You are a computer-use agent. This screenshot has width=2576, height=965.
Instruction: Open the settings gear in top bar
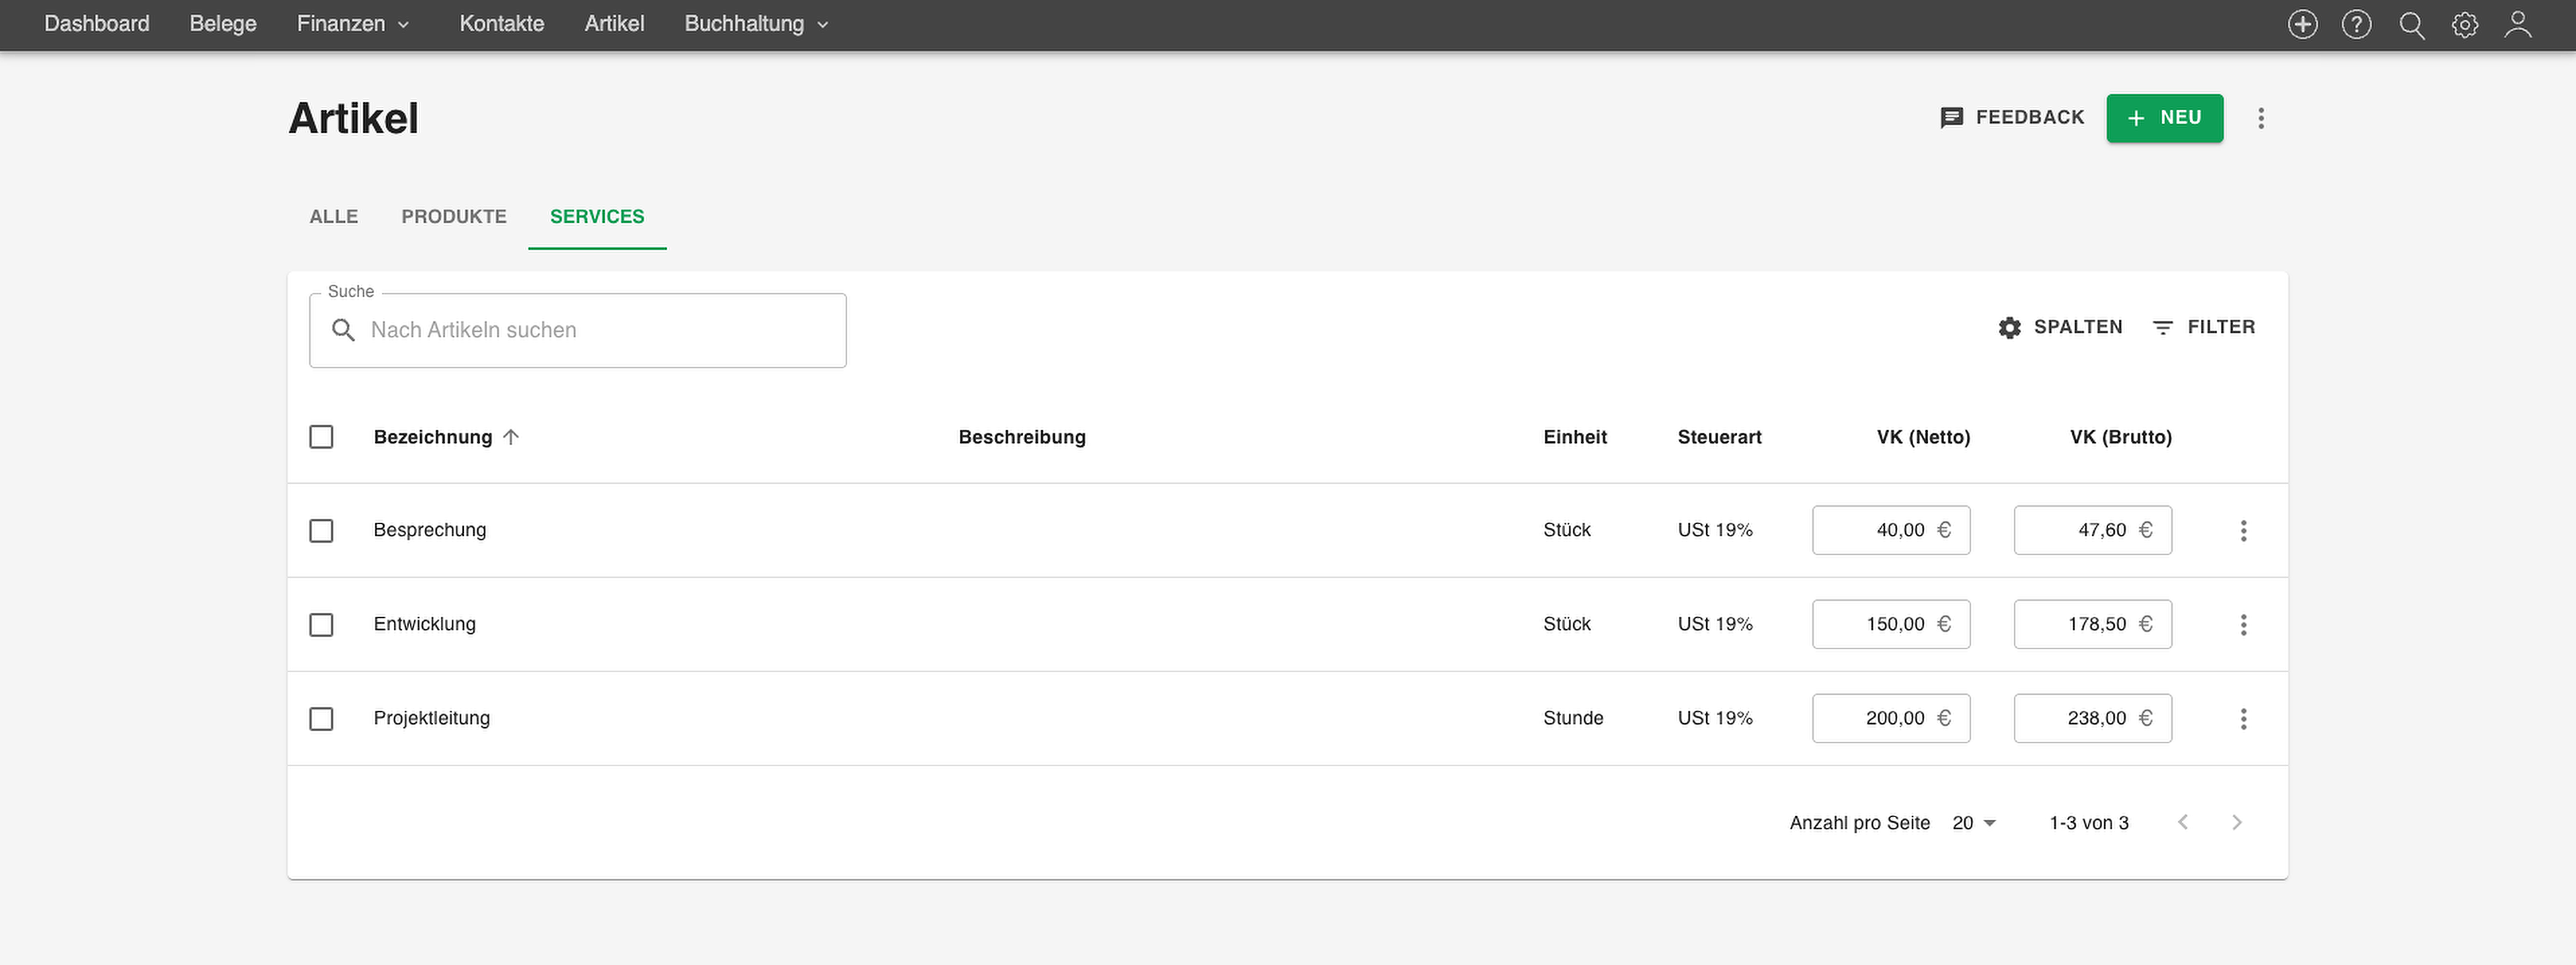pos(2464,25)
